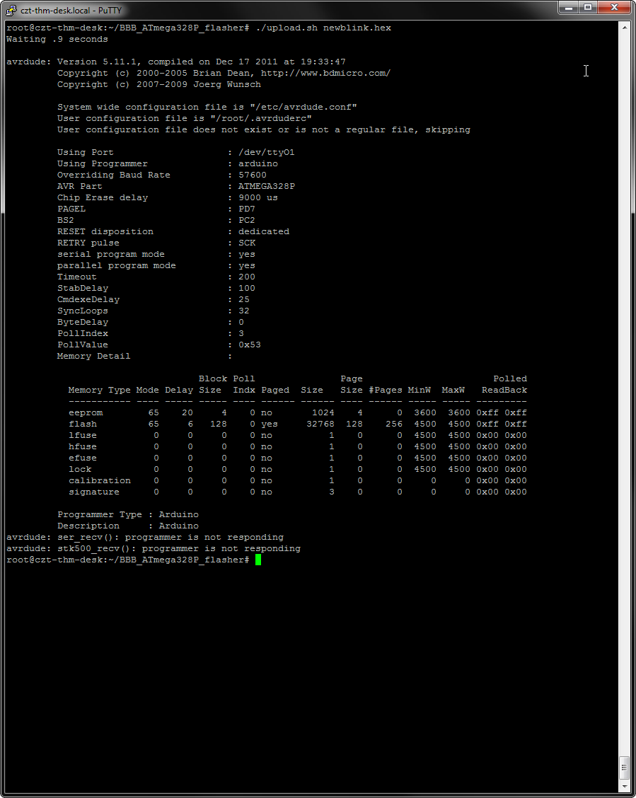Click the StabDelay value 100

click(247, 288)
